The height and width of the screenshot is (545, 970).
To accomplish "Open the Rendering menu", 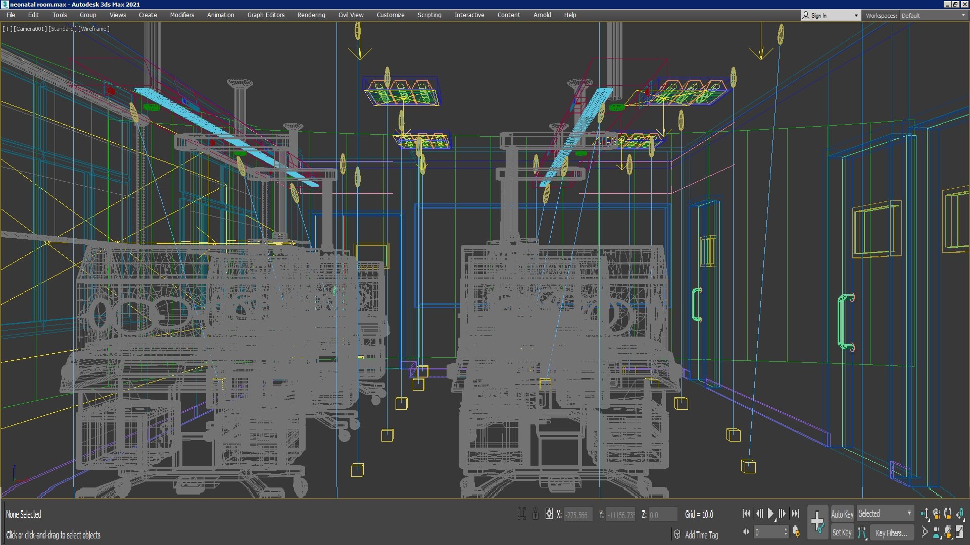I will tap(311, 15).
